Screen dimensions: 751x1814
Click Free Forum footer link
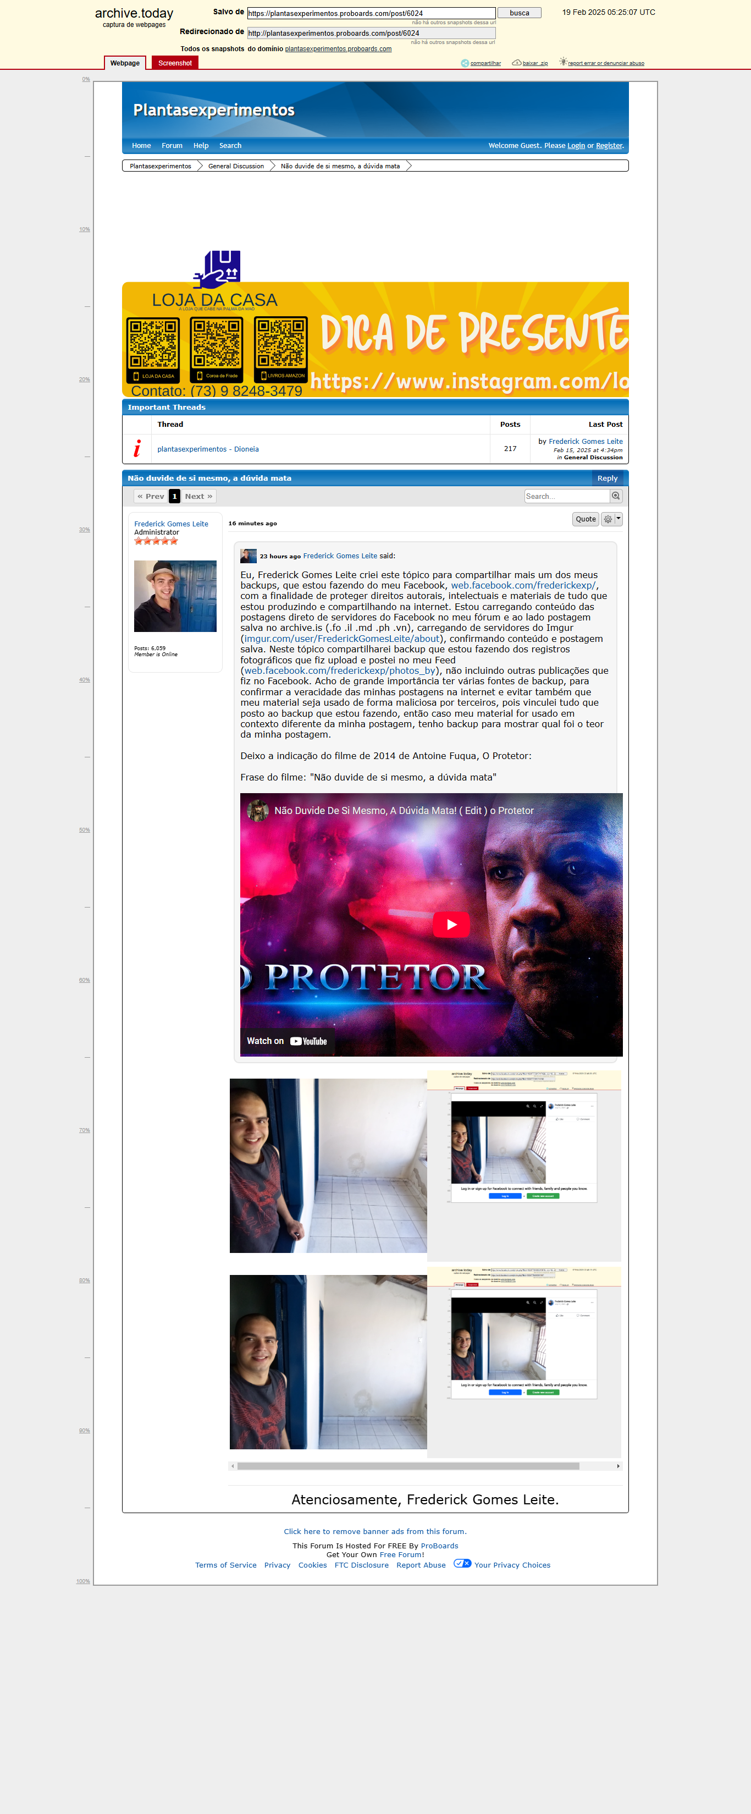click(x=400, y=1554)
